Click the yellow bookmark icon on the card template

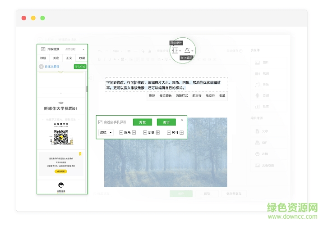pos(80,154)
